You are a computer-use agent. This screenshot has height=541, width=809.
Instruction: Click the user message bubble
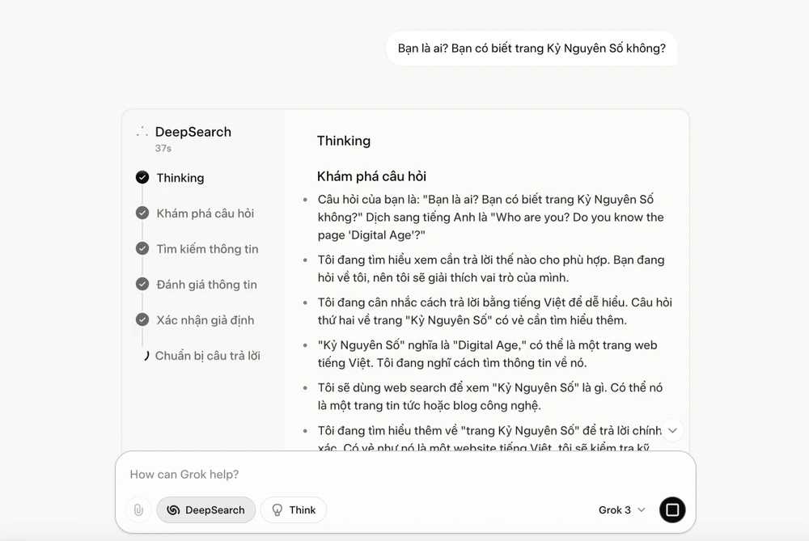tap(532, 49)
